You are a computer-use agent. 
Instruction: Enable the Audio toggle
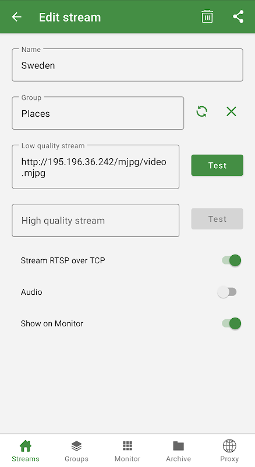click(227, 292)
